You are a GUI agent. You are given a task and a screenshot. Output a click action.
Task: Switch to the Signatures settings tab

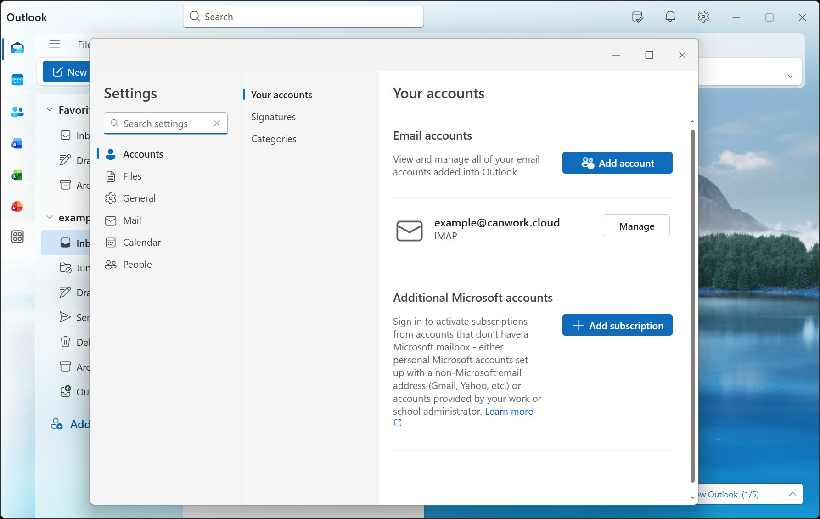273,117
